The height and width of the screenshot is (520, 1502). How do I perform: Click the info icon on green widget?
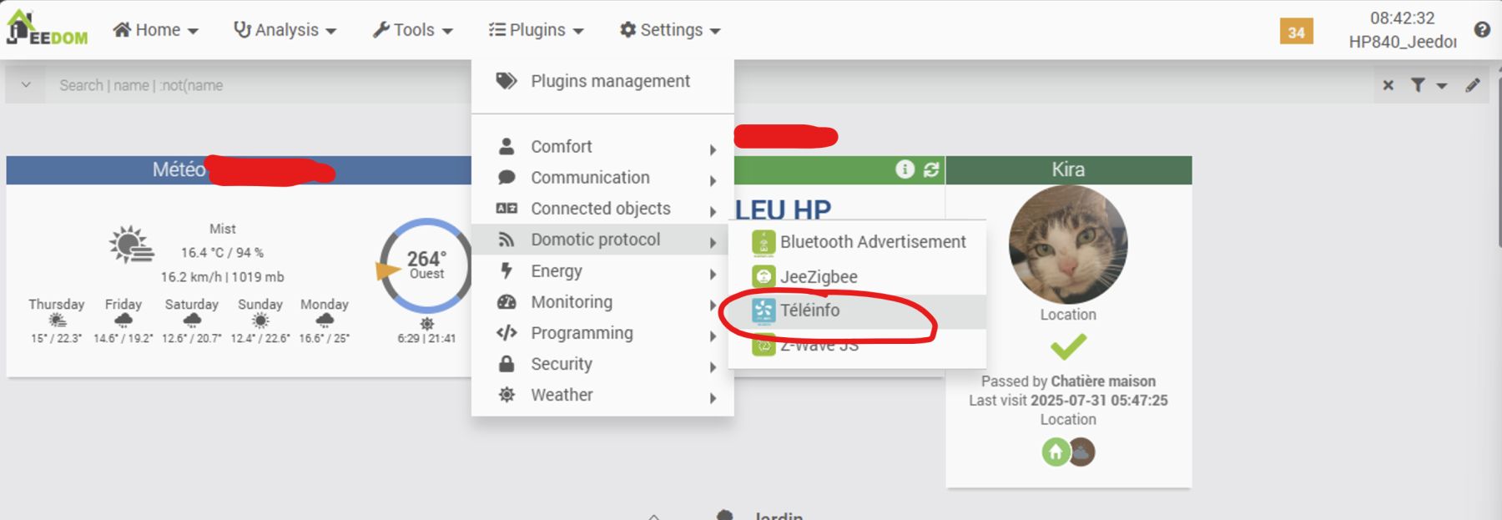pos(905,169)
